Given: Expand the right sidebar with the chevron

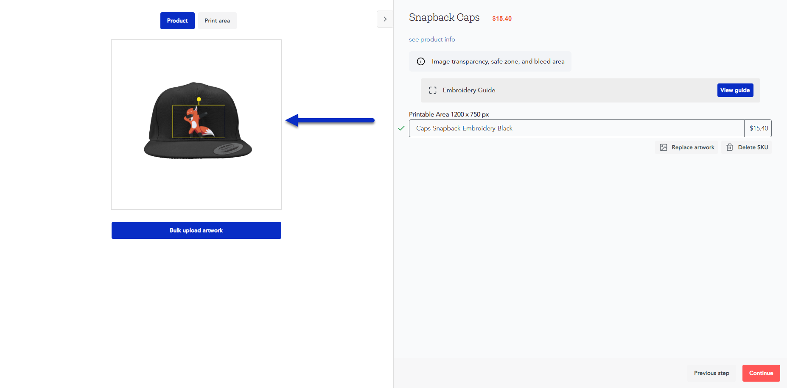Looking at the screenshot, I should tap(385, 19).
